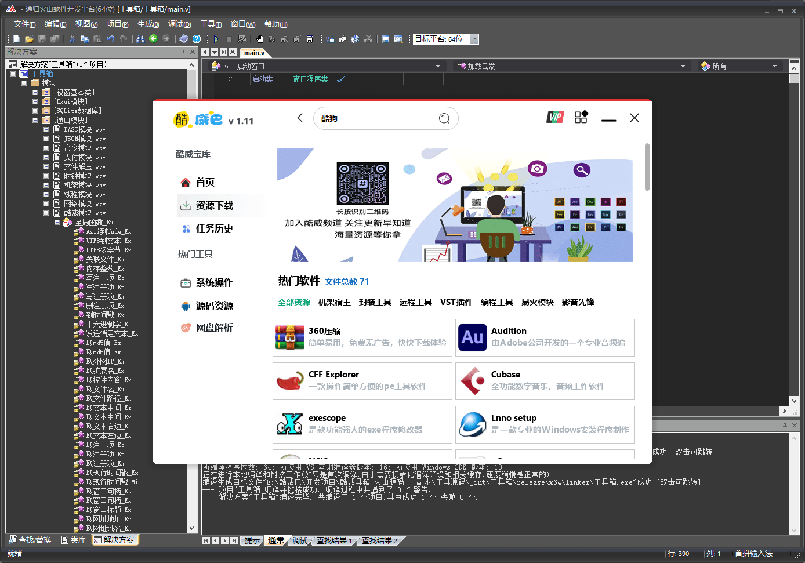The image size is (805, 563).
Task: Open the 文件 menu in the IDE
Action: pyautogui.click(x=25, y=24)
